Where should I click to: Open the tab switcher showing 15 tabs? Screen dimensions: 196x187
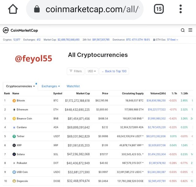[159, 9]
